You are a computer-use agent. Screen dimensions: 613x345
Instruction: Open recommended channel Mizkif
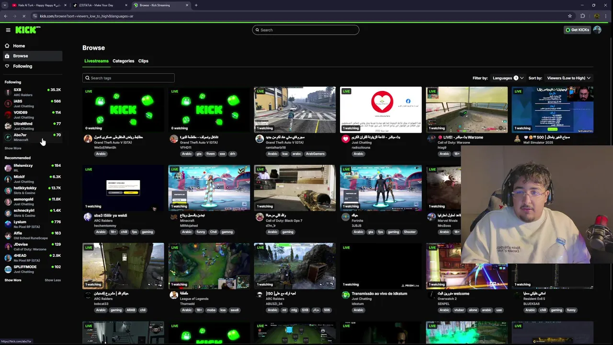[33, 179]
